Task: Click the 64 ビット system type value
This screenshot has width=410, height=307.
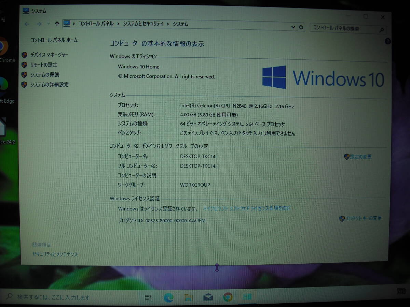Action: 232,124
